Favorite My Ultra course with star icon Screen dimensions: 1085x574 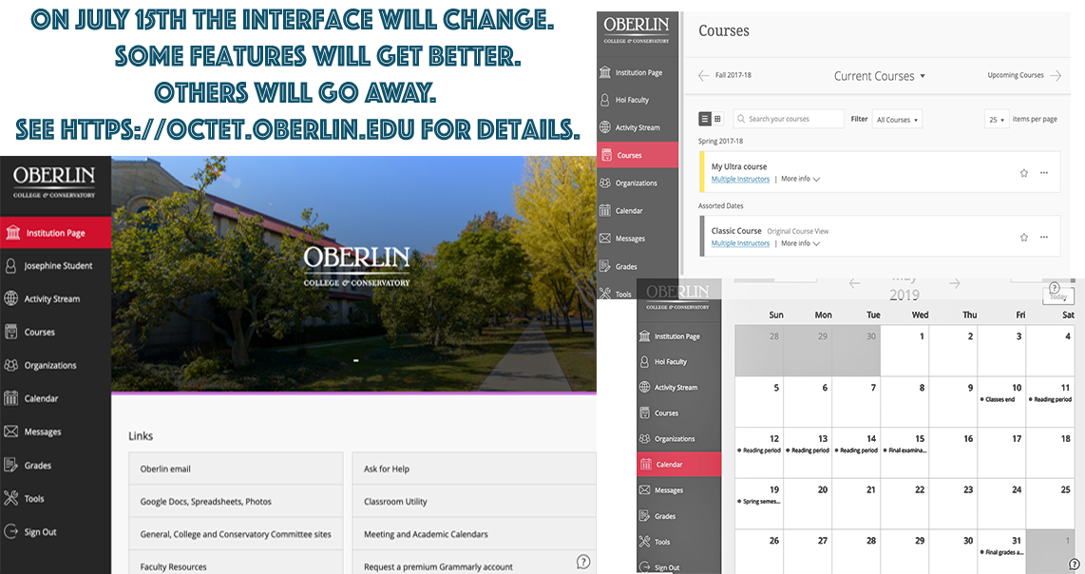tap(1024, 173)
